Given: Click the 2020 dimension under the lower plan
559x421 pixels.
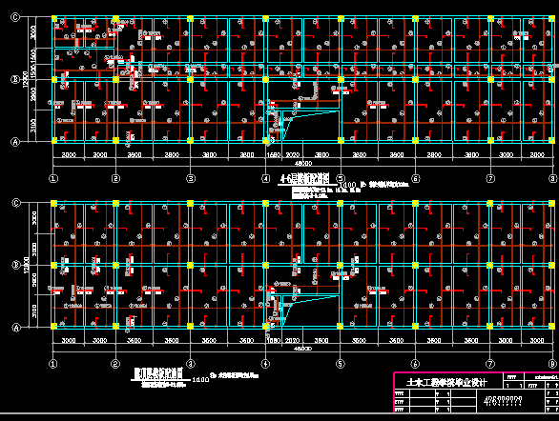Looking at the screenshot, I should [293, 341].
